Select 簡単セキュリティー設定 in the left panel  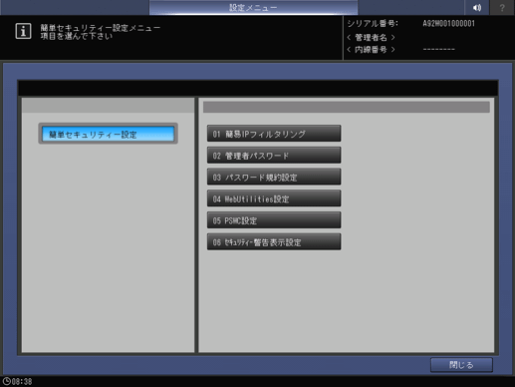click(x=108, y=134)
